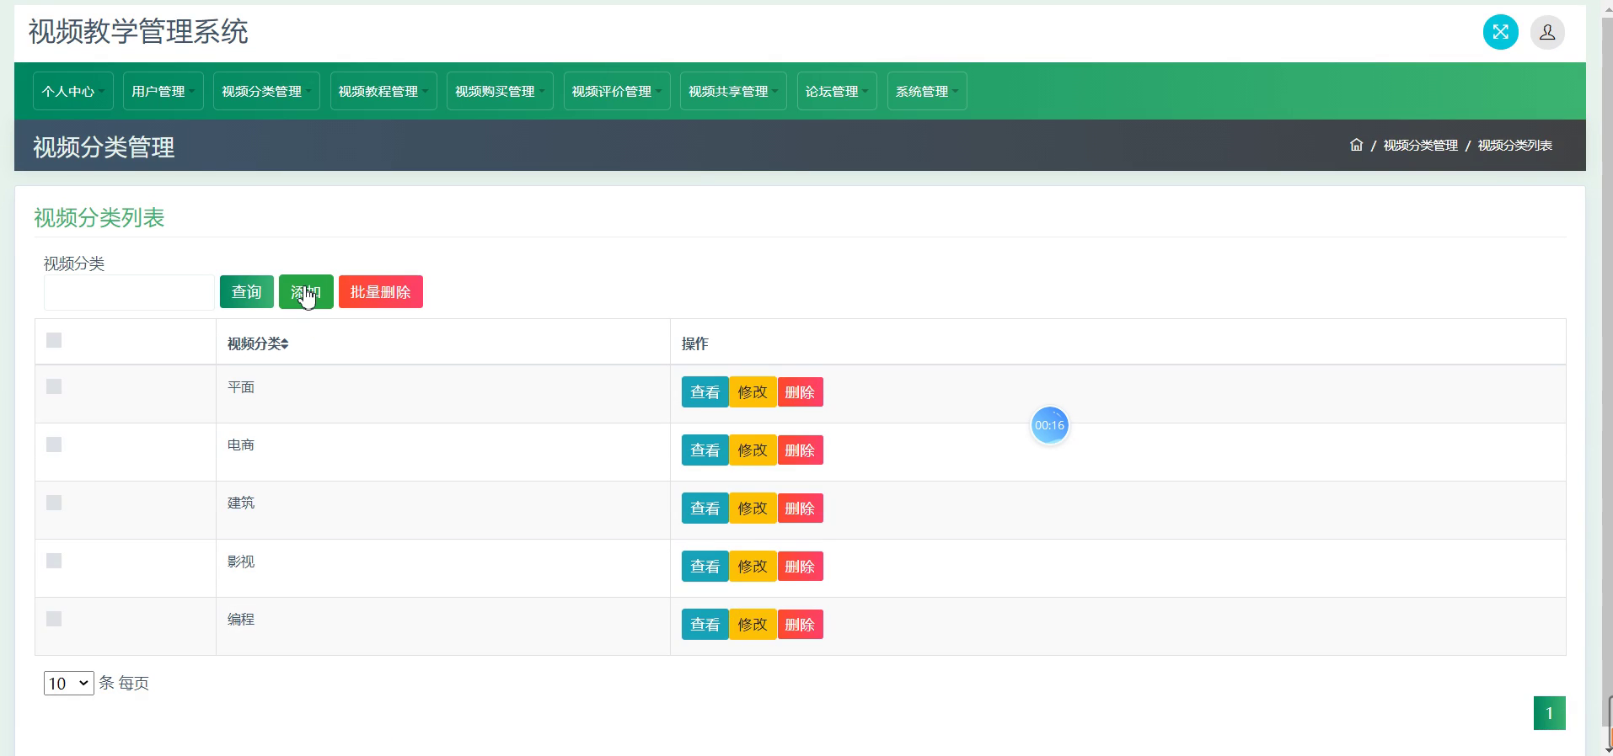Open the 视频共享管理 dropdown

tap(733, 91)
